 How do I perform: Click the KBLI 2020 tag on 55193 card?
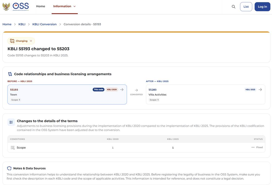[112, 90]
